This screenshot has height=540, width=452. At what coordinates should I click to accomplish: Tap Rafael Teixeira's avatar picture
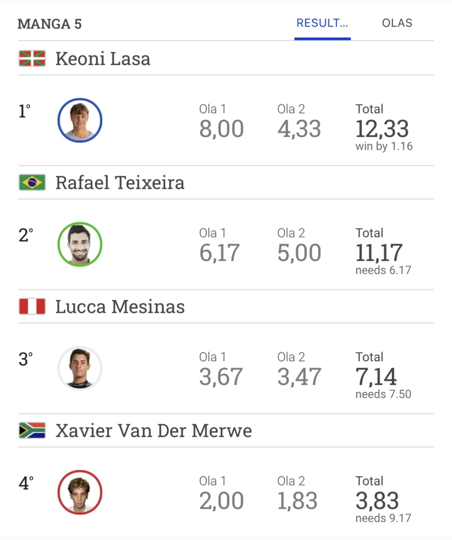80,244
